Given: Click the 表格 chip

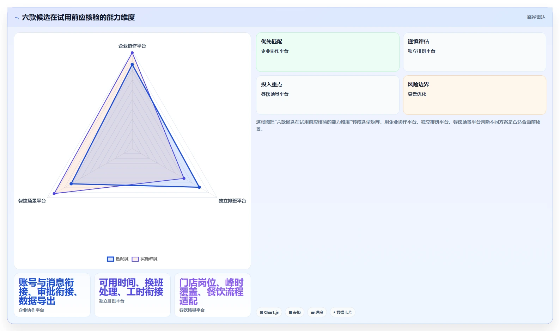Looking at the screenshot, I should [294, 312].
